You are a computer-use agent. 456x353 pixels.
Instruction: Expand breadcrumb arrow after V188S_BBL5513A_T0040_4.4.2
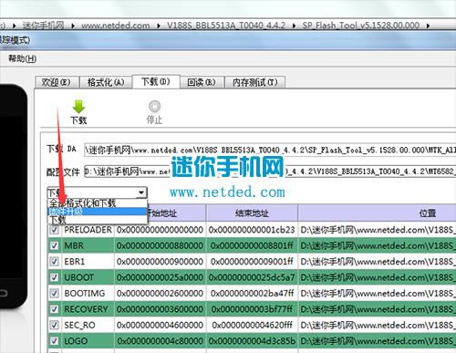(294, 26)
